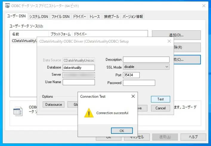Close the CDataVirtuality ODBC Driver Setup window

[x=169, y=41]
